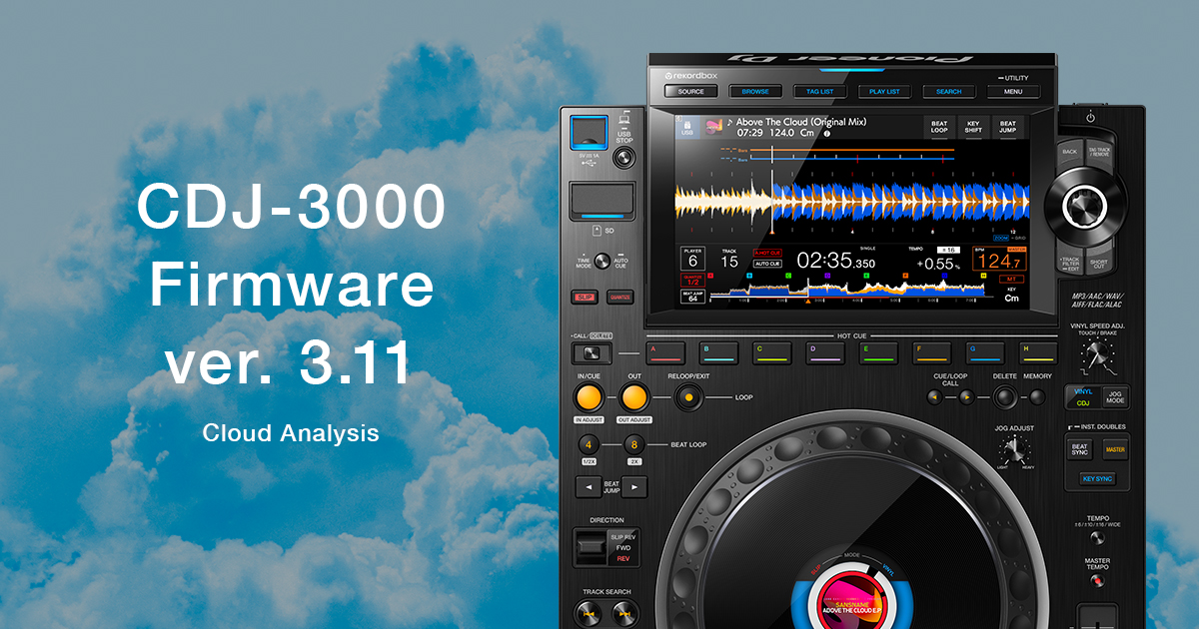Trigger hot cue D pad
This screenshot has height=629, width=1199.
[x=825, y=351]
